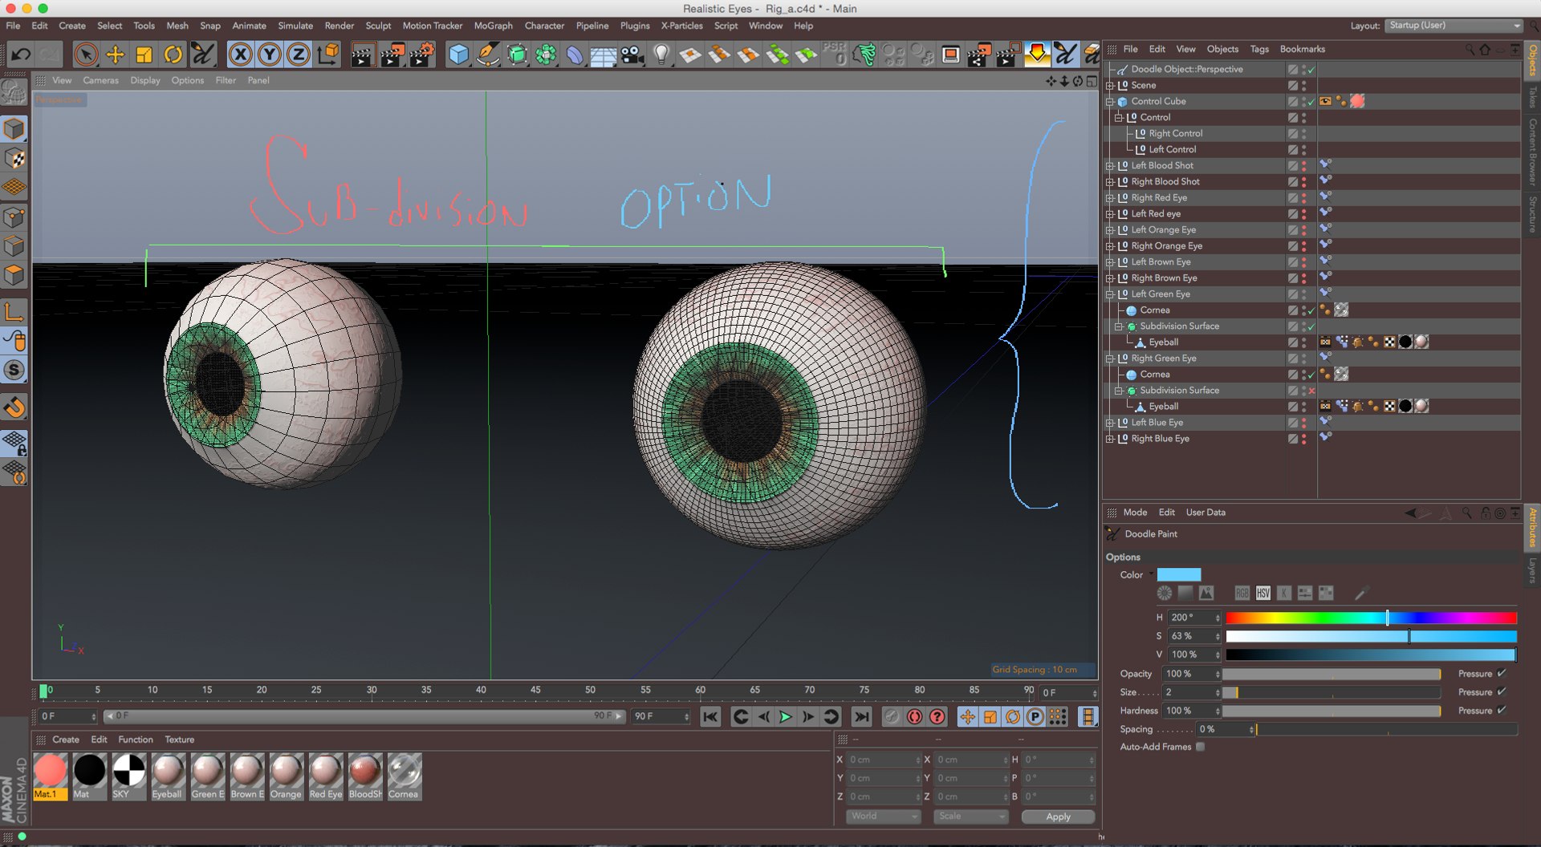Click the Render View clapperboard icon
Screen dimensions: 1541x847
pyautogui.click(x=362, y=55)
